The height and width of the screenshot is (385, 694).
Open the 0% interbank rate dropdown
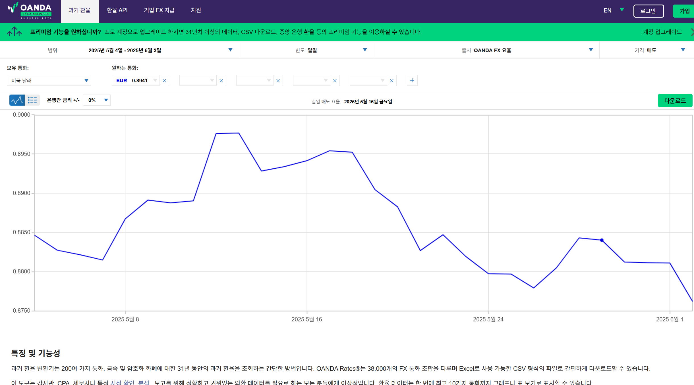tap(97, 100)
